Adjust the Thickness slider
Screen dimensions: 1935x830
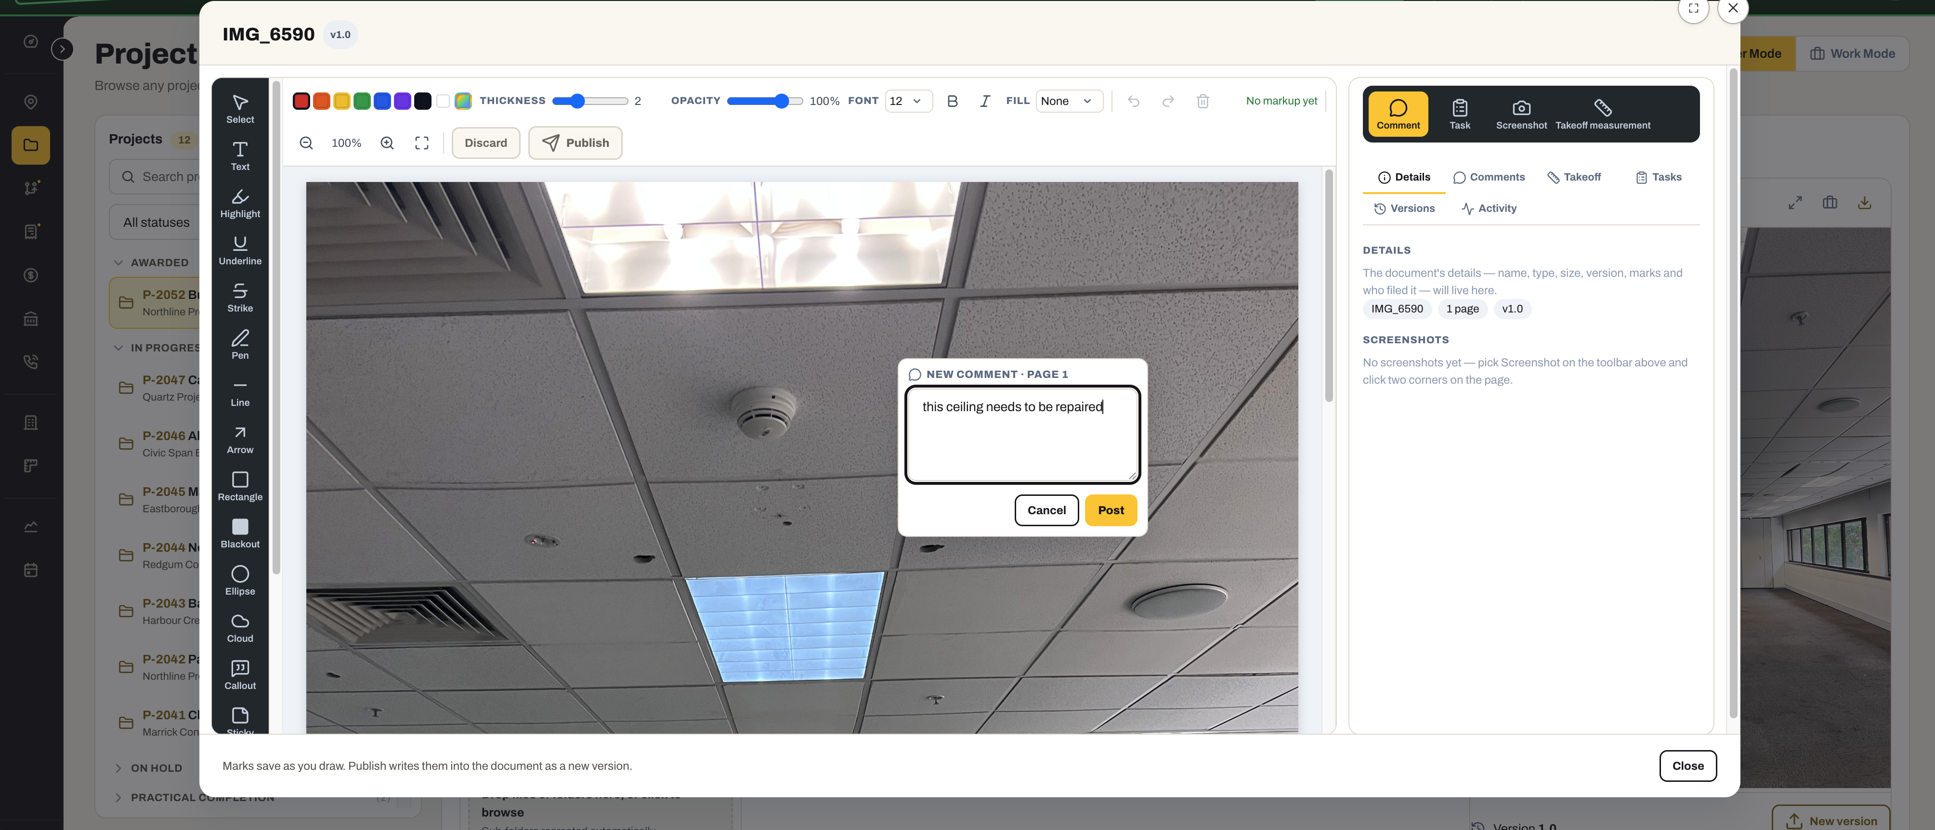590,101
